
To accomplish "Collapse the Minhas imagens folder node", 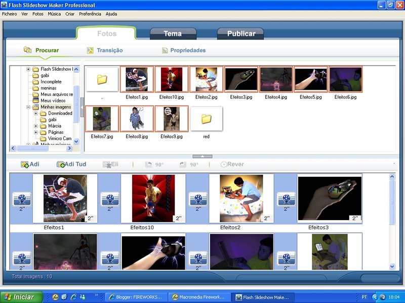I will (28, 107).
